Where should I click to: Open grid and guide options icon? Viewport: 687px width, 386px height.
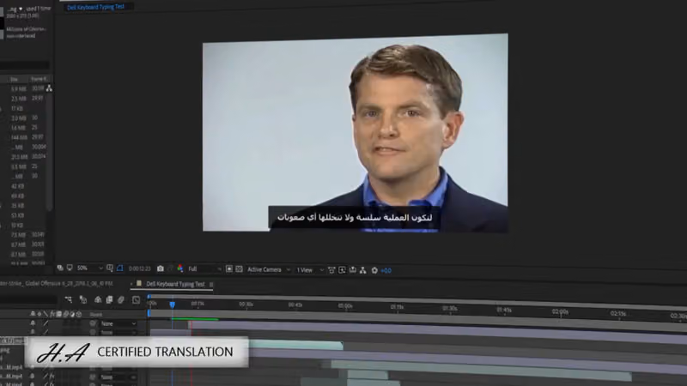coord(110,268)
